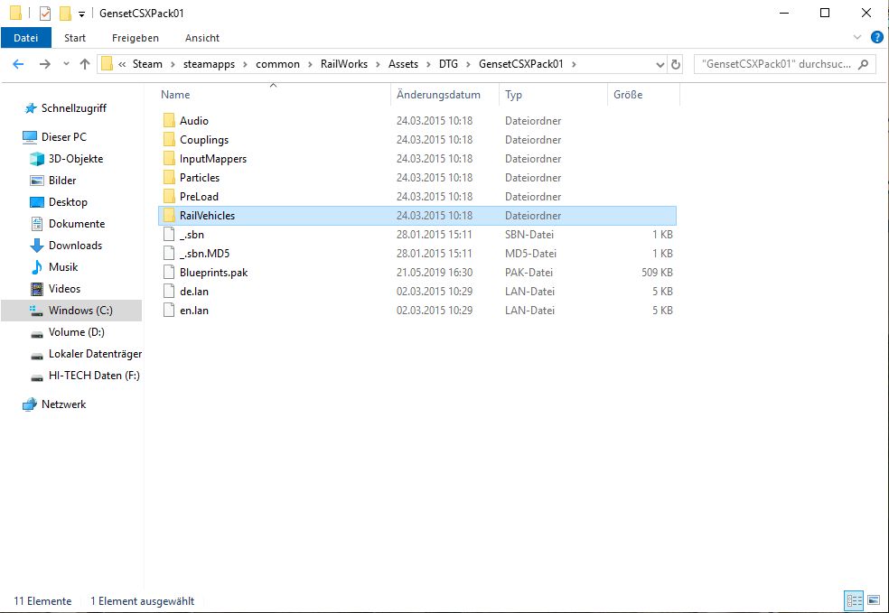Navigate to DTG in the address path

pos(448,64)
